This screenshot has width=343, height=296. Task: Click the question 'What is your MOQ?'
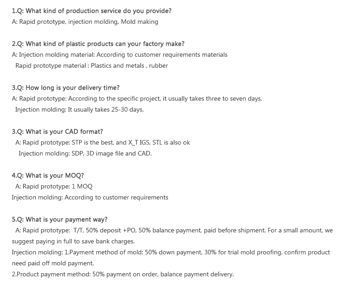pos(48,176)
